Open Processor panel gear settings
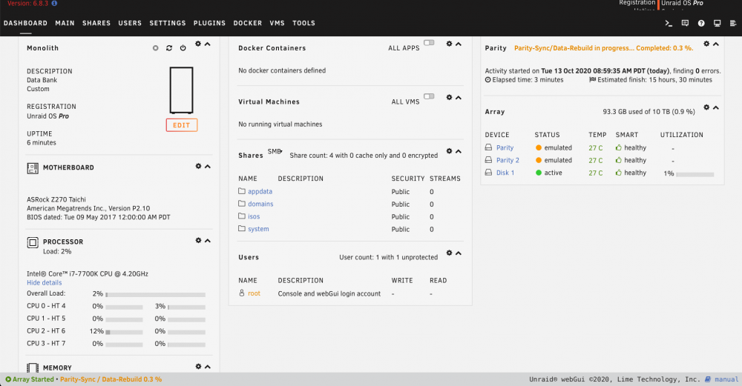742x386 pixels. pyautogui.click(x=198, y=241)
